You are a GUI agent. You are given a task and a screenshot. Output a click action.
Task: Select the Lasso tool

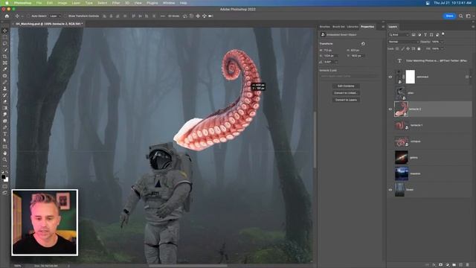[5, 43]
